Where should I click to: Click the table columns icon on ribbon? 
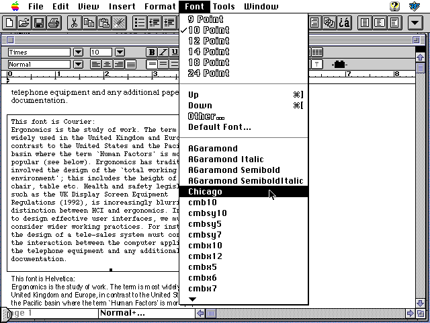[317, 52]
